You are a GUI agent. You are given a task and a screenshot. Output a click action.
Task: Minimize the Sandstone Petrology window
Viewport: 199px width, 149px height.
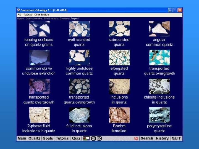170,10
